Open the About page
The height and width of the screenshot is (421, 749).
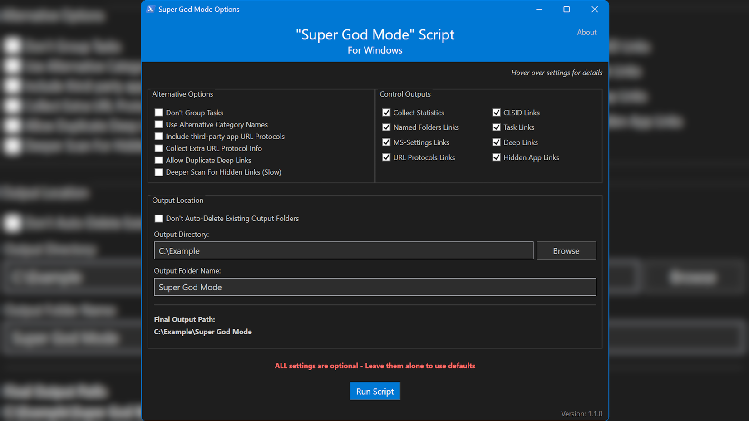586,32
